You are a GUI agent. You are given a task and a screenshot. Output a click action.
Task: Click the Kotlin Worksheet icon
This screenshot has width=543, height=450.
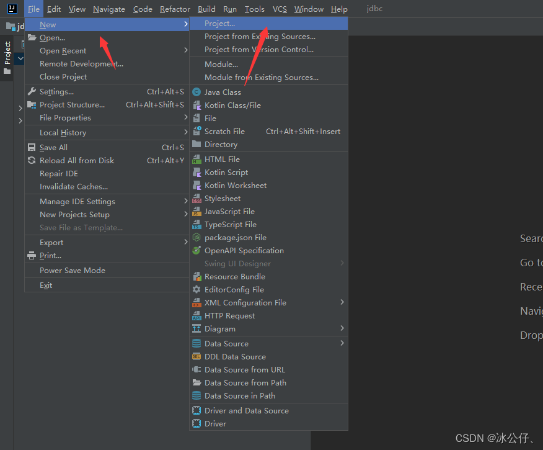[x=196, y=186]
